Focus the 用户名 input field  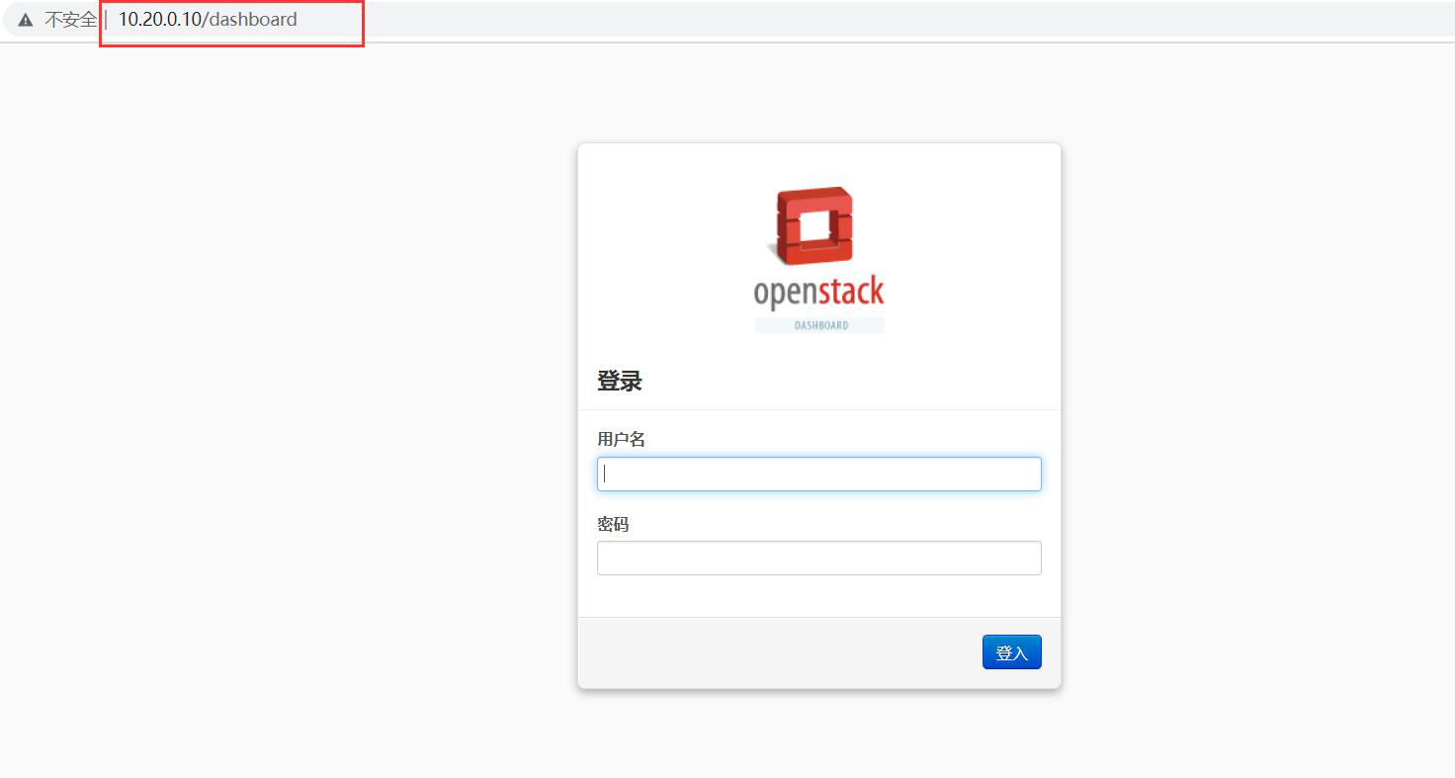(x=818, y=474)
